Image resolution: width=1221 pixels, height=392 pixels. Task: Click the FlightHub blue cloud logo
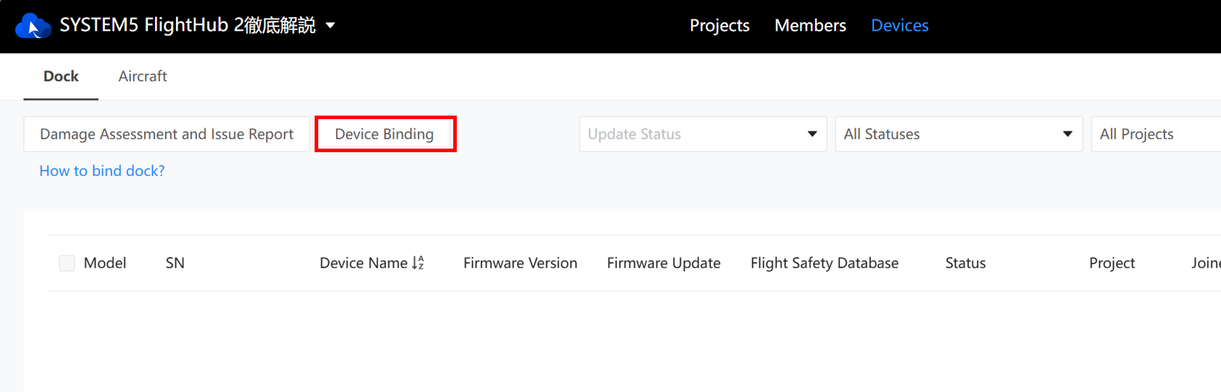pos(33,26)
